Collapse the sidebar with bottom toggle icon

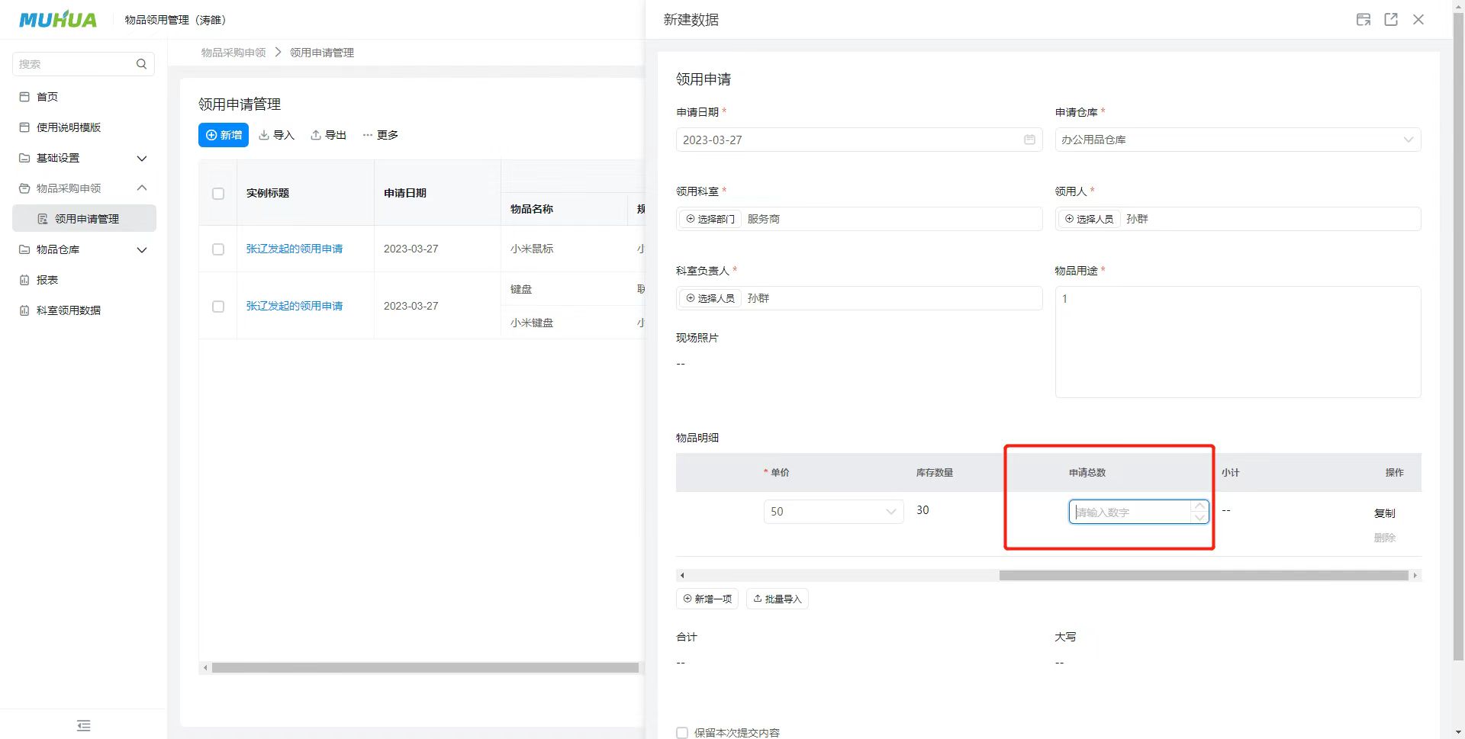84,725
